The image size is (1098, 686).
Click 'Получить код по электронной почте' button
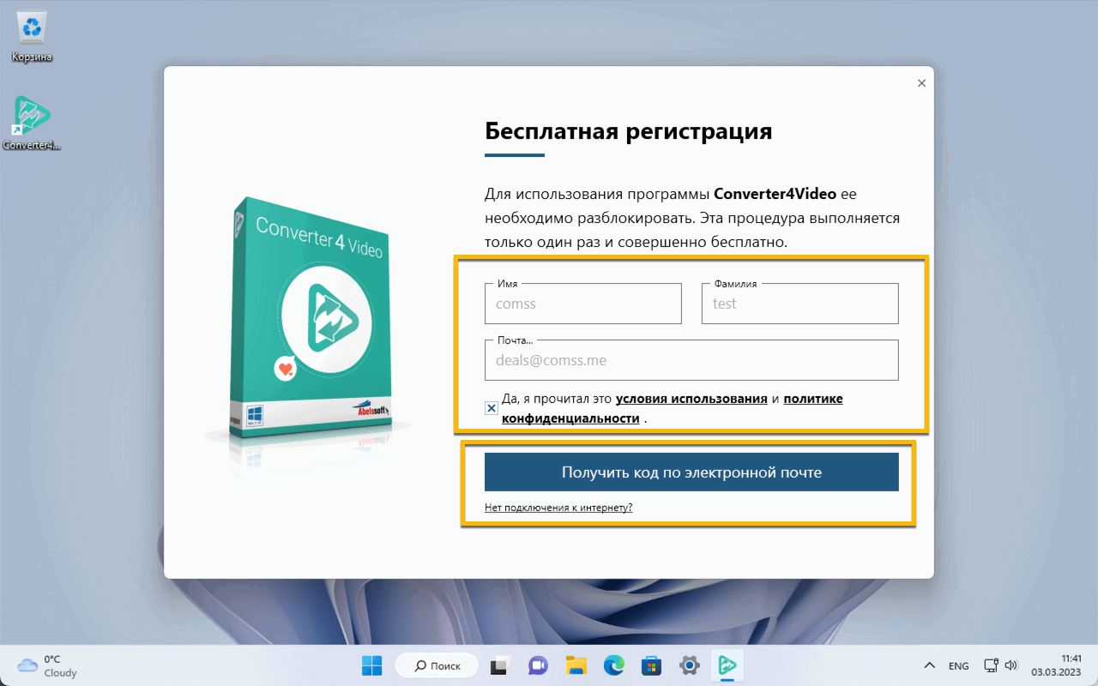click(x=691, y=472)
